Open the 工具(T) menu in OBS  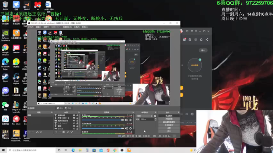[76, 27]
